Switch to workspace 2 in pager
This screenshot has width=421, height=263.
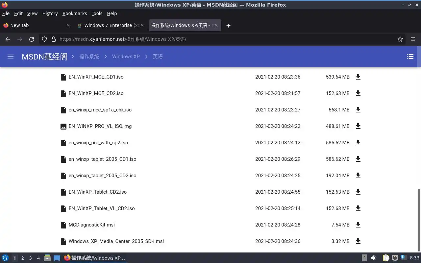pyautogui.click(x=22, y=258)
